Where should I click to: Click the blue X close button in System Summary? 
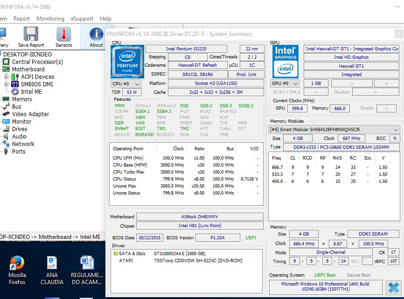(394, 288)
